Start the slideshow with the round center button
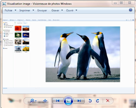 (68, 101)
